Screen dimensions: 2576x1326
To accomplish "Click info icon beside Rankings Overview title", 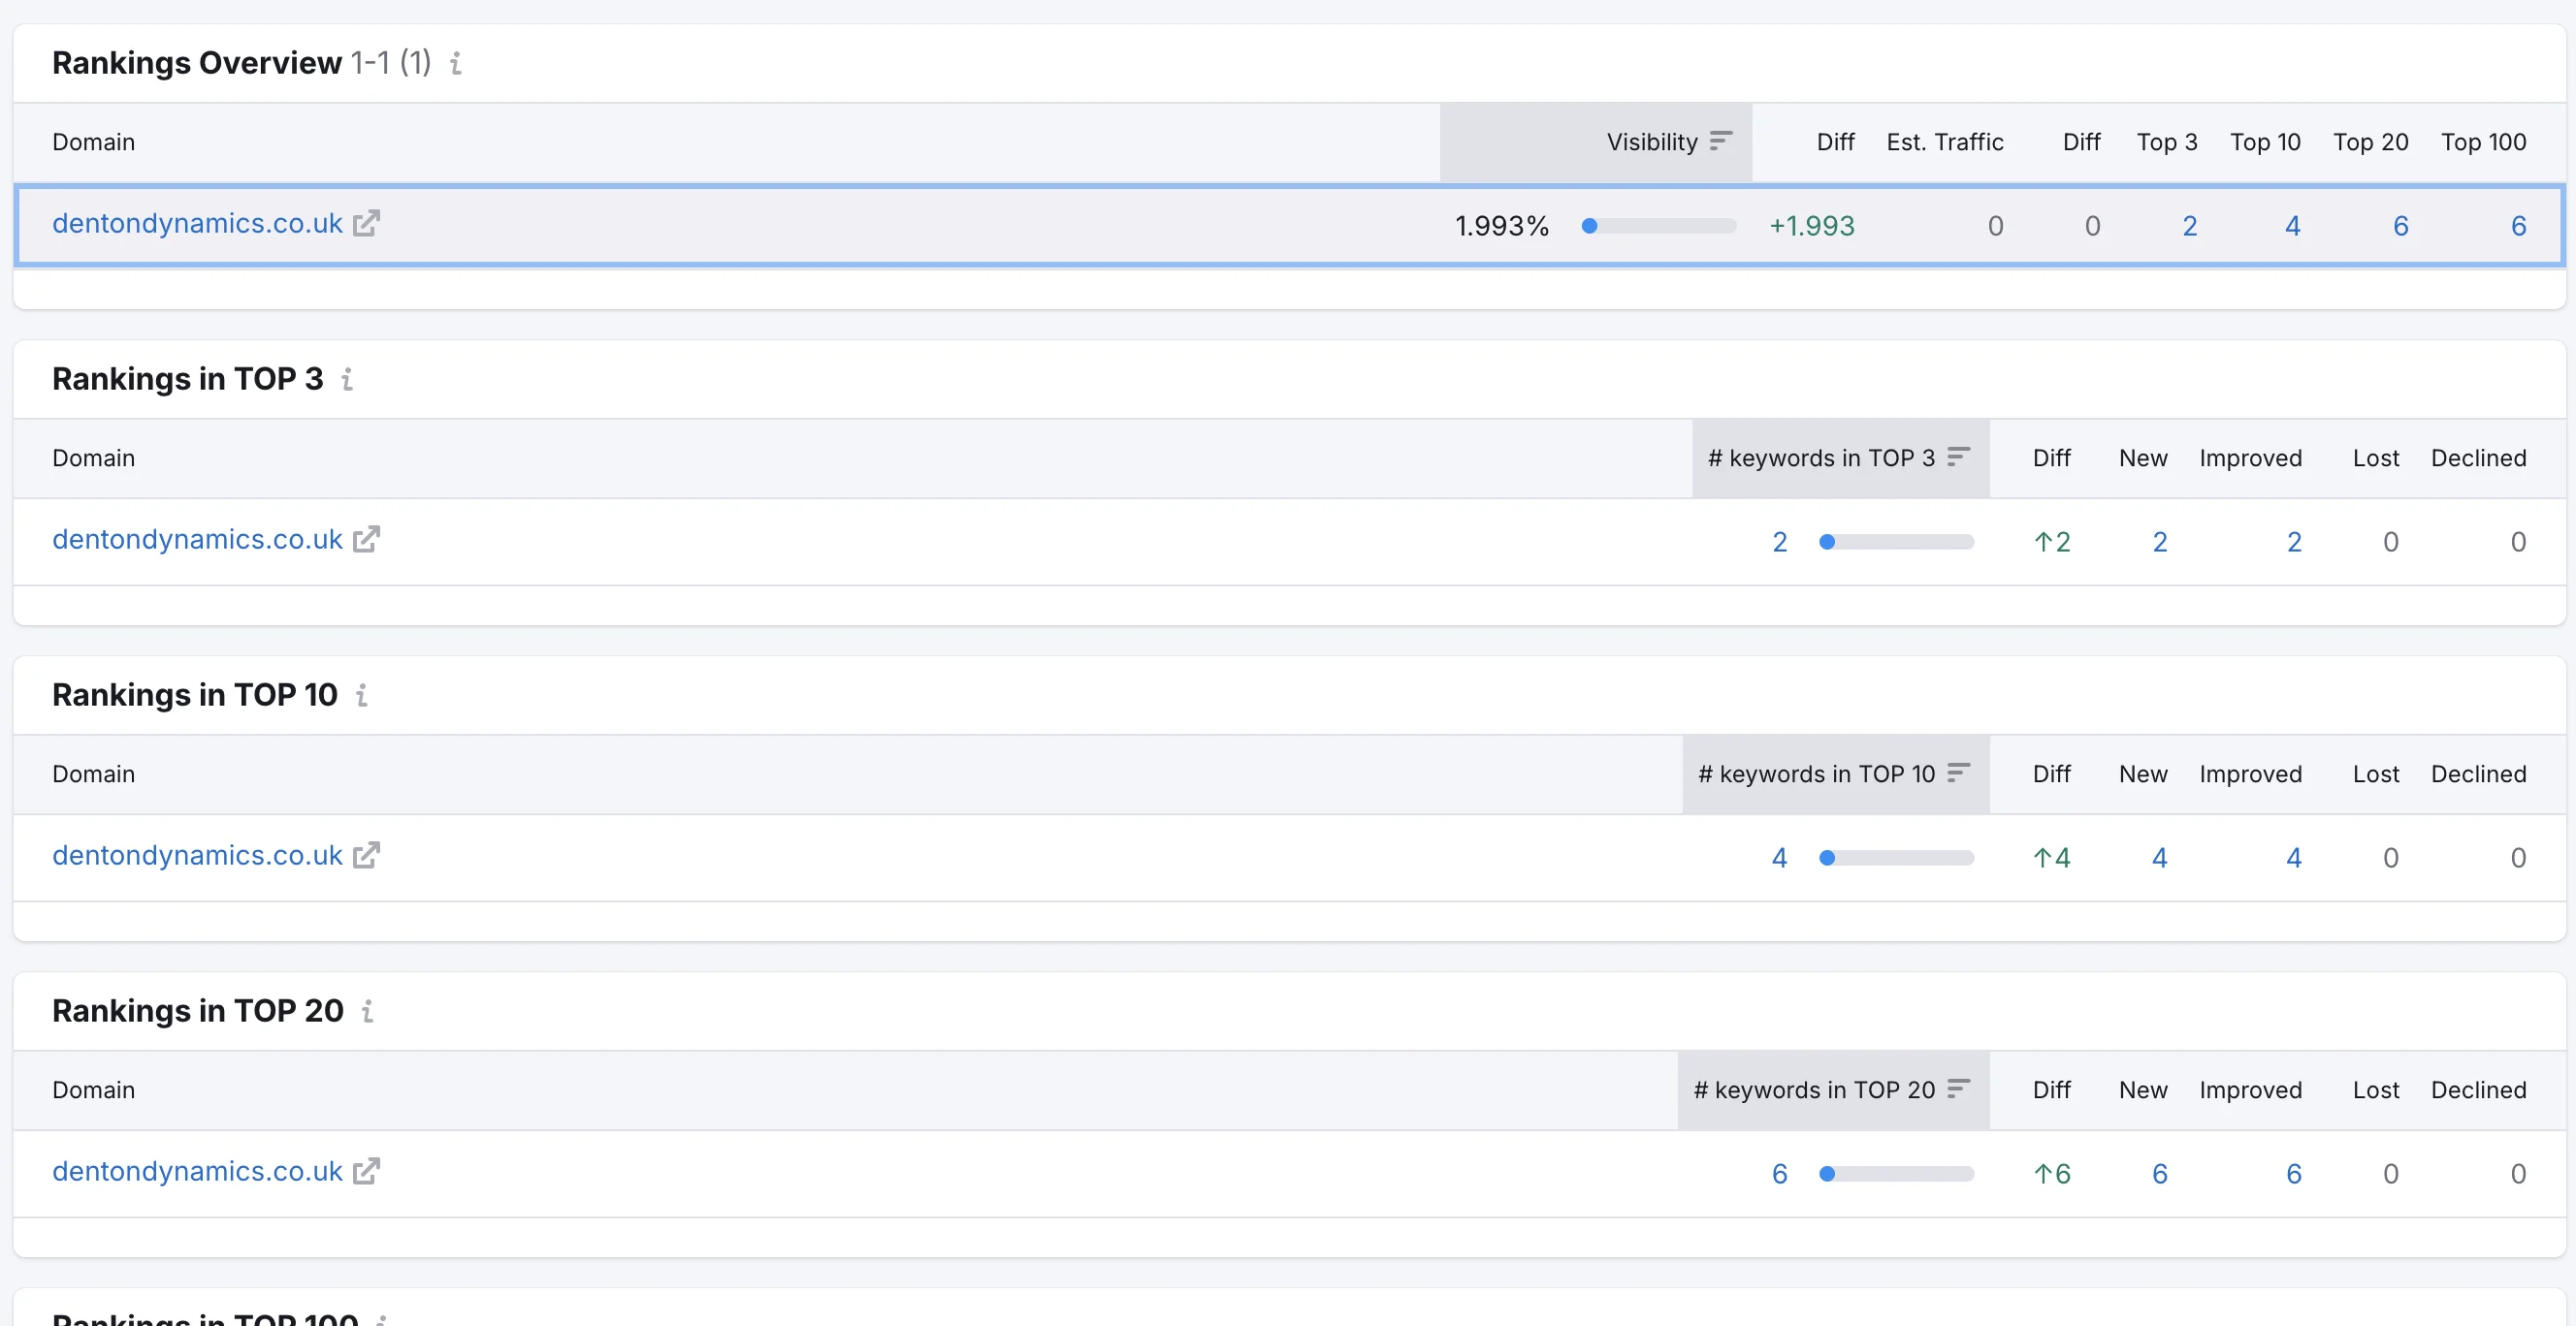I will pyautogui.click(x=455, y=64).
